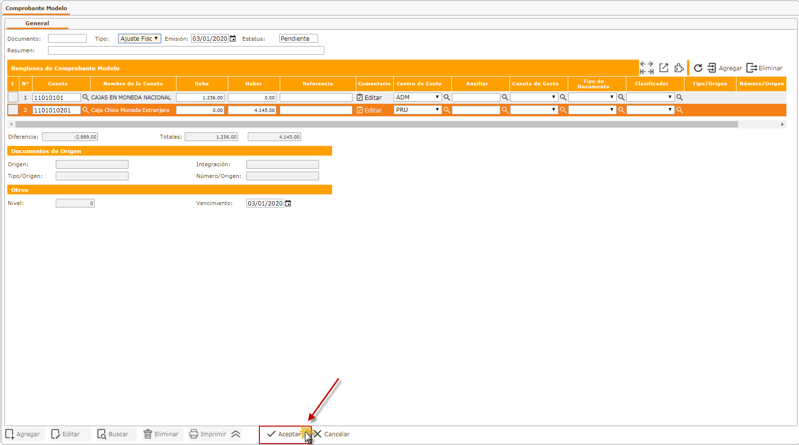Click the Resumen text field
This screenshot has width=799, height=445.
pos(186,50)
